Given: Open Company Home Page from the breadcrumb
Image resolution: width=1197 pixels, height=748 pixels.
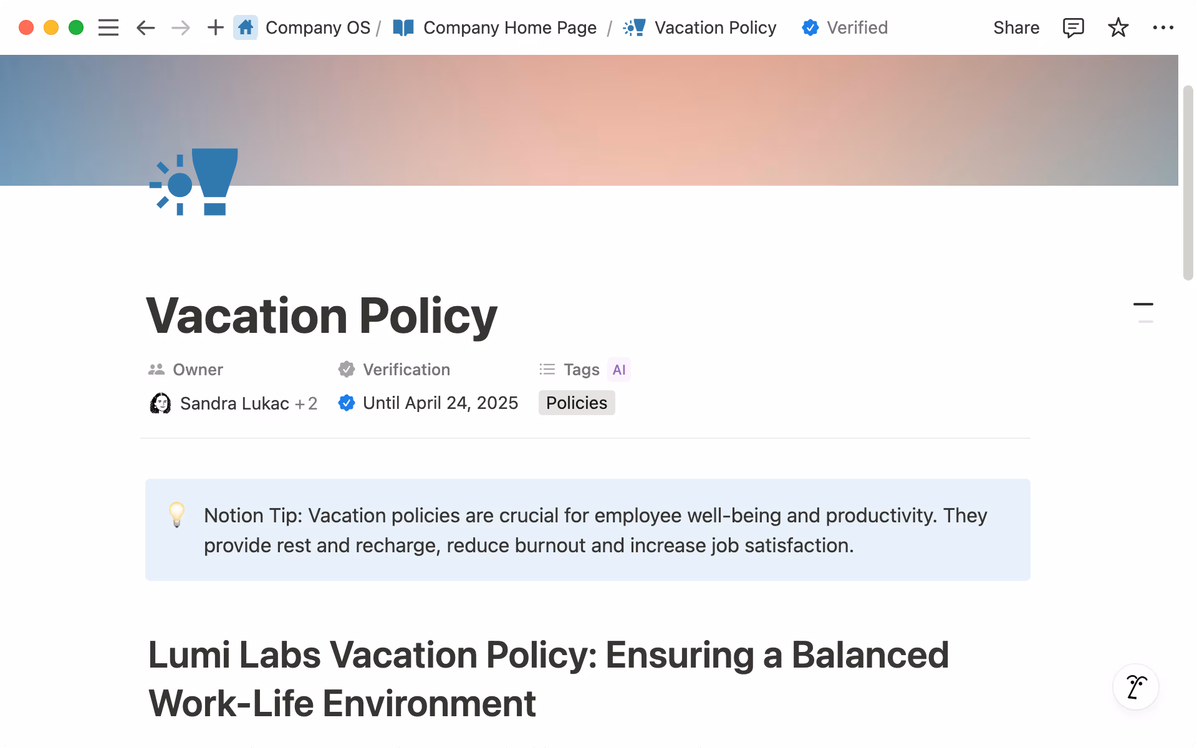Looking at the screenshot, I should click(x=509, y=27).
